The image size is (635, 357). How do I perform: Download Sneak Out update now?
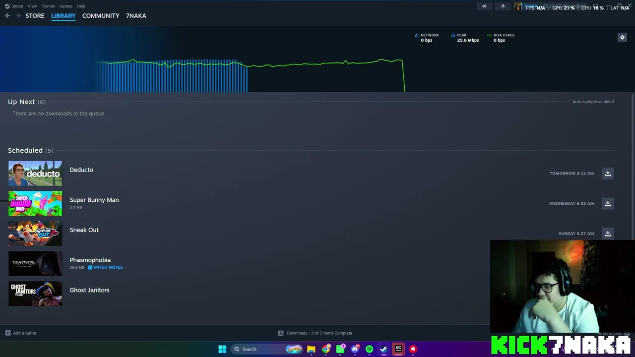click(608, 234)
